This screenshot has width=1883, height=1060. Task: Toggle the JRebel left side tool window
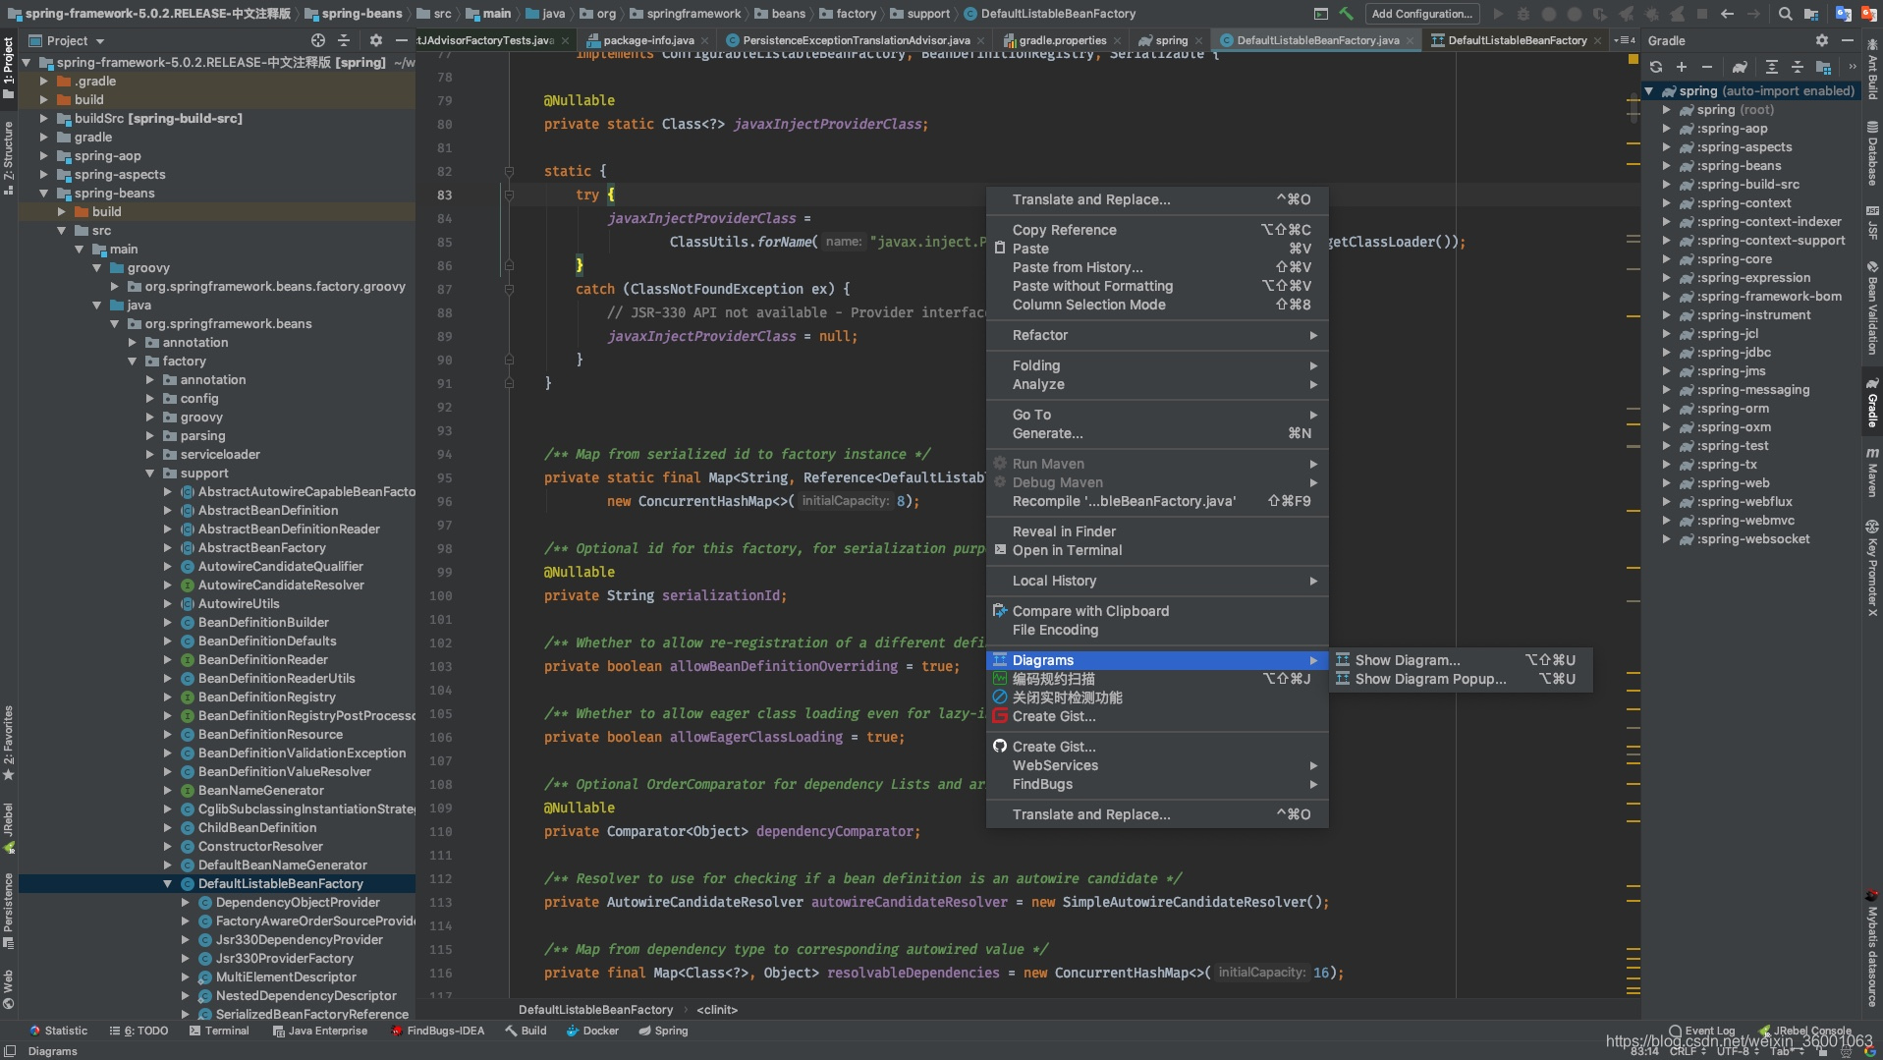pos(8,827)
